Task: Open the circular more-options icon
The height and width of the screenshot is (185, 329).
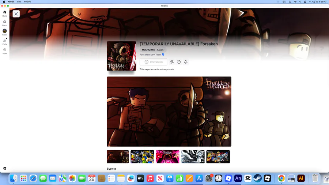Action: 179,62
